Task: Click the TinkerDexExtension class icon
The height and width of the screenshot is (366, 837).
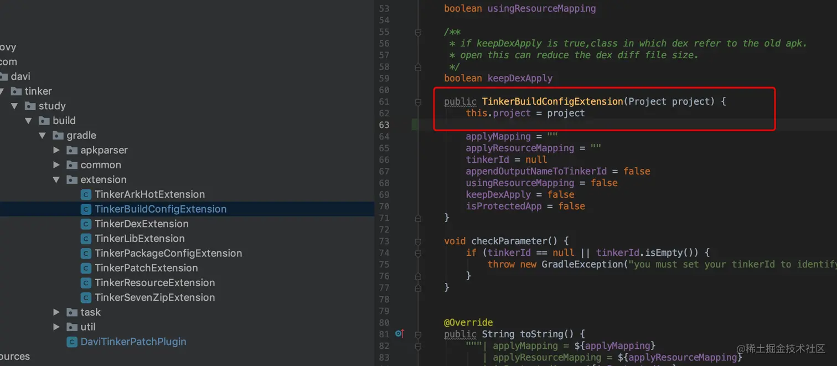Action: 86,224
